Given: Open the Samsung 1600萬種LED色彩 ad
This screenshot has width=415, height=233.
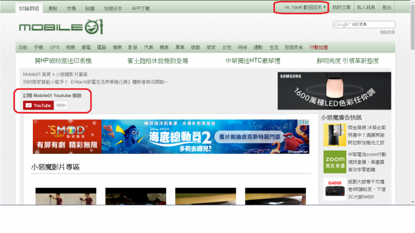Looking at the screenshot, I should [334, 91].
